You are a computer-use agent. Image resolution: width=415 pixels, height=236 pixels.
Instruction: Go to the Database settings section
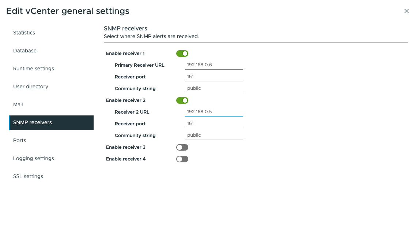coord(25,51)
